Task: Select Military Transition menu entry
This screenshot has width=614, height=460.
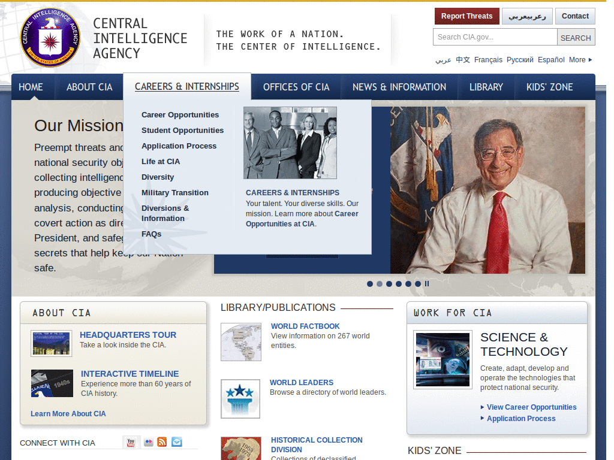Action: click(174, 192)
